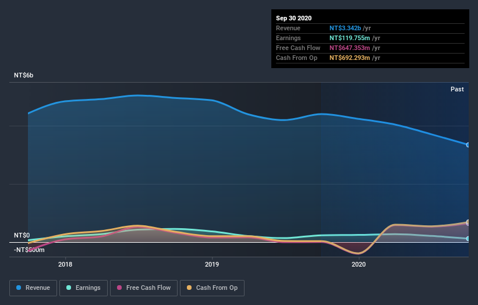The height and width of the screenshot is (305, 478).
Task: Click the Free Cash Flow label in tooltip
Action: pyautogui.click(x=298, y=48)
